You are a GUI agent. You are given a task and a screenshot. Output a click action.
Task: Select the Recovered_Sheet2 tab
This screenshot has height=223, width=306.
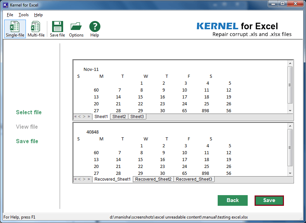tap(153, 179)
